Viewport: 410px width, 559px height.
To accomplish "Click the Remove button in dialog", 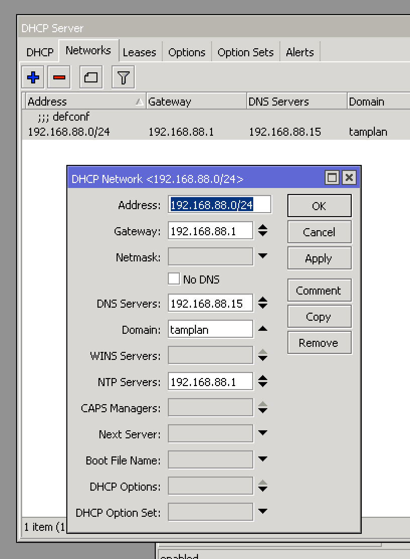I will click(320, 343).
